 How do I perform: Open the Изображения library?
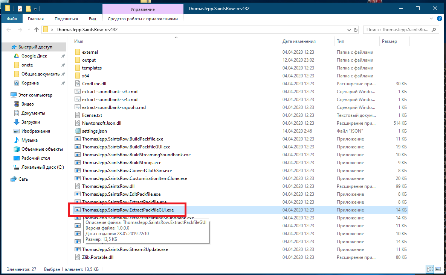[x=35, y=131]
